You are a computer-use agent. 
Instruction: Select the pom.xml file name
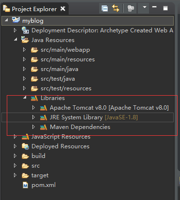click(44, 185)
